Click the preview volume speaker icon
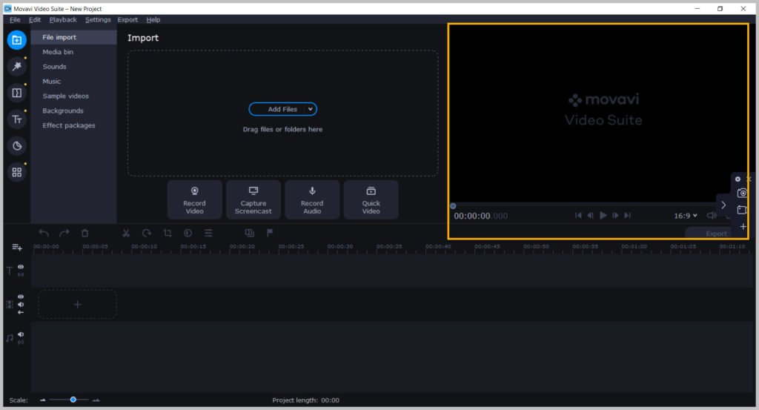The image size is (759, 410). tap(711, 216)
